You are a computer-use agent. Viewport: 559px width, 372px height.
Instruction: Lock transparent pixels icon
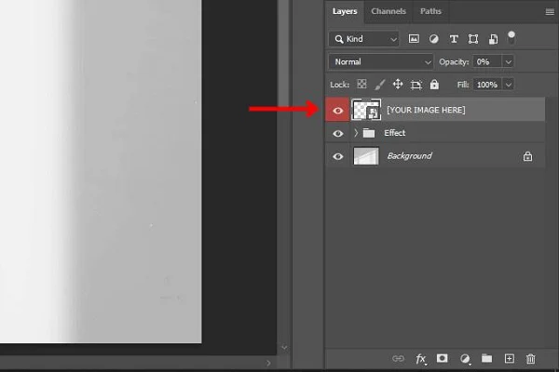coord(361,84)
